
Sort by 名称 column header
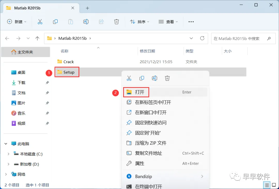click(64, 51)
